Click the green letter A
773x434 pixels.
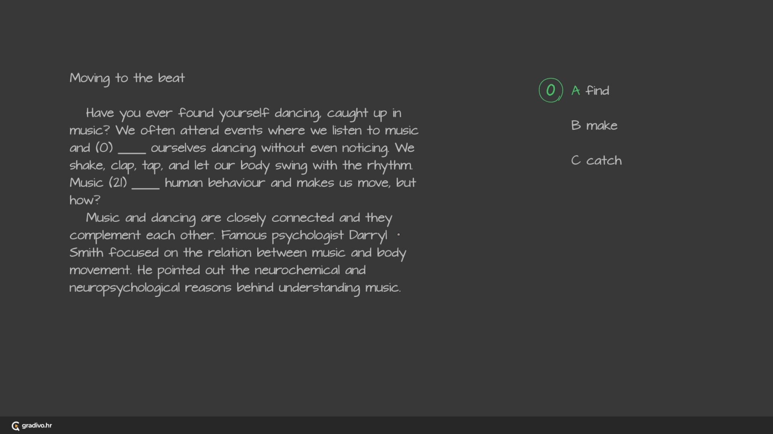(x=576, y=91)
